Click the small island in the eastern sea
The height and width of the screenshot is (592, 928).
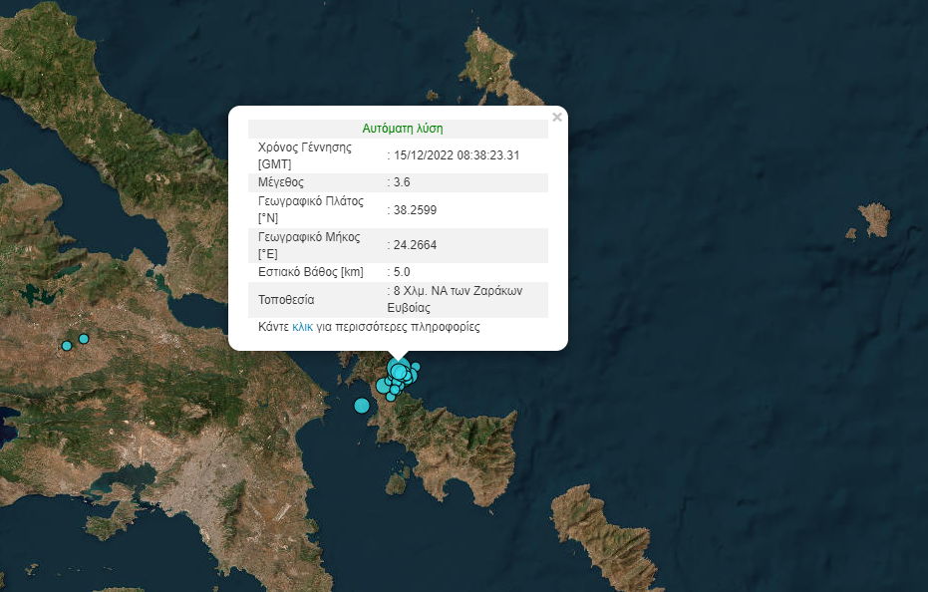[872, 219]
